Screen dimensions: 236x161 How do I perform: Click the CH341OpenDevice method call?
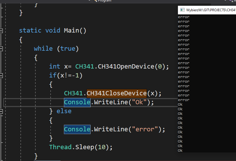(126, 67)
